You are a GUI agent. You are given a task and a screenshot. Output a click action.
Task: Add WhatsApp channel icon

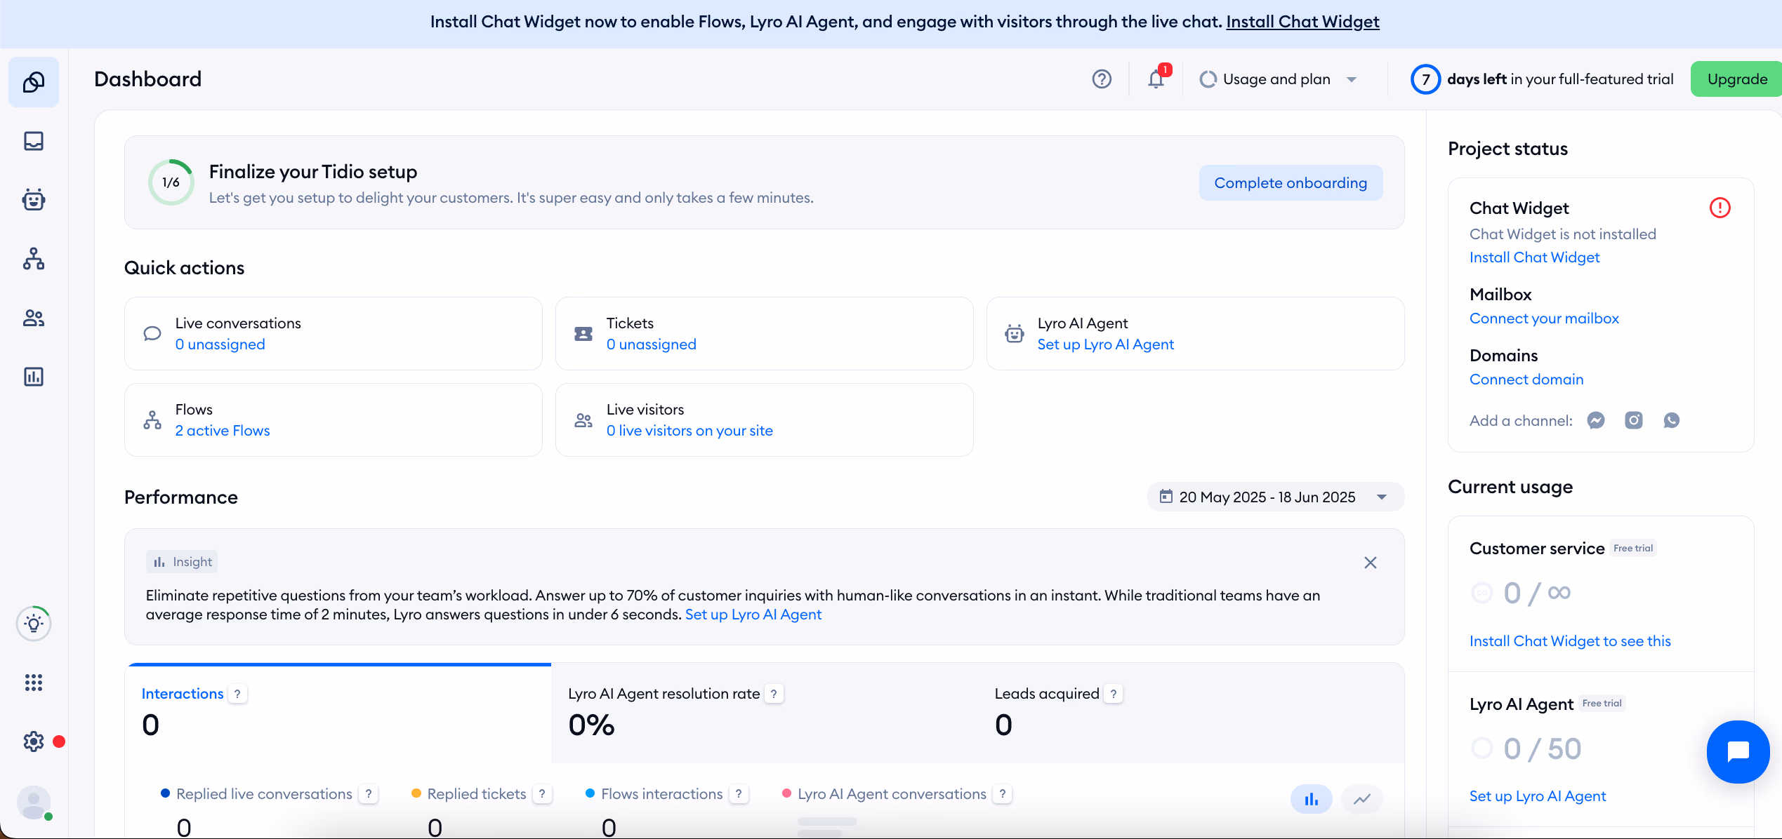point(1671,420)
